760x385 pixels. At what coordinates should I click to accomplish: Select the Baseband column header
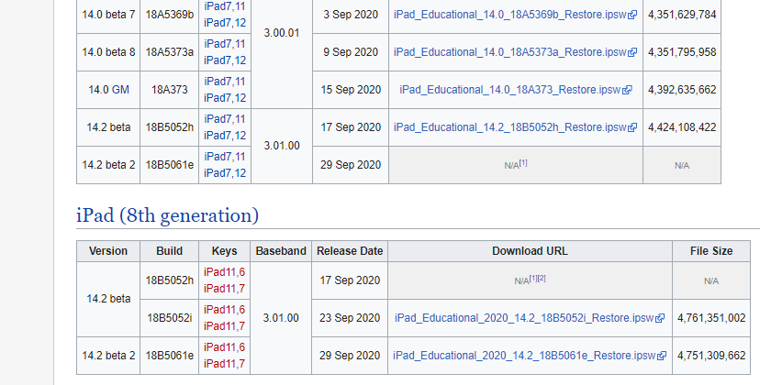pyautogui.click(x=281, y=251)
